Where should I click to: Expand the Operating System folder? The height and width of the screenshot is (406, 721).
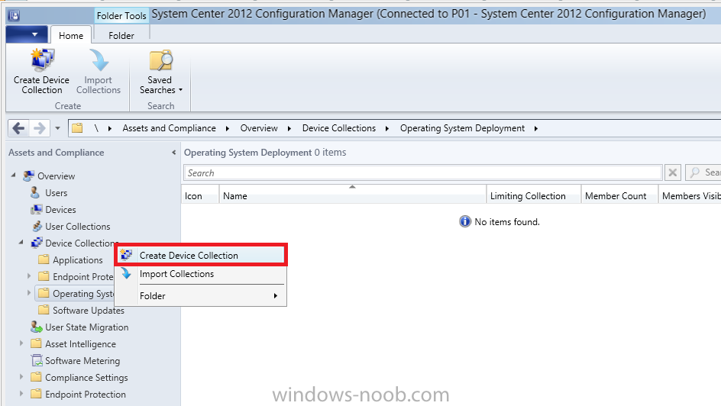(x=29, y=292)
